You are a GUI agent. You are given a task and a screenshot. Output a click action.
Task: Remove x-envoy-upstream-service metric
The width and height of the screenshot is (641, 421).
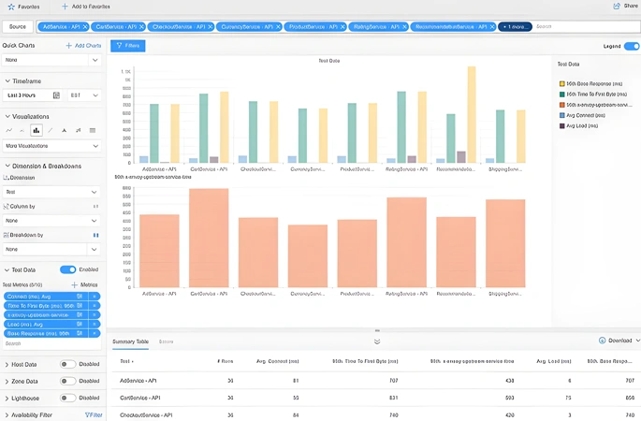tap(95, 315)
